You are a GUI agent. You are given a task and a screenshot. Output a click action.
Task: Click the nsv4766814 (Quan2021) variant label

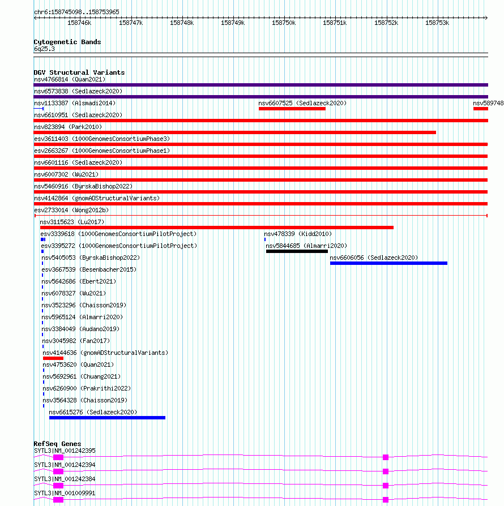pyautogui.click(x=70, y=79)
